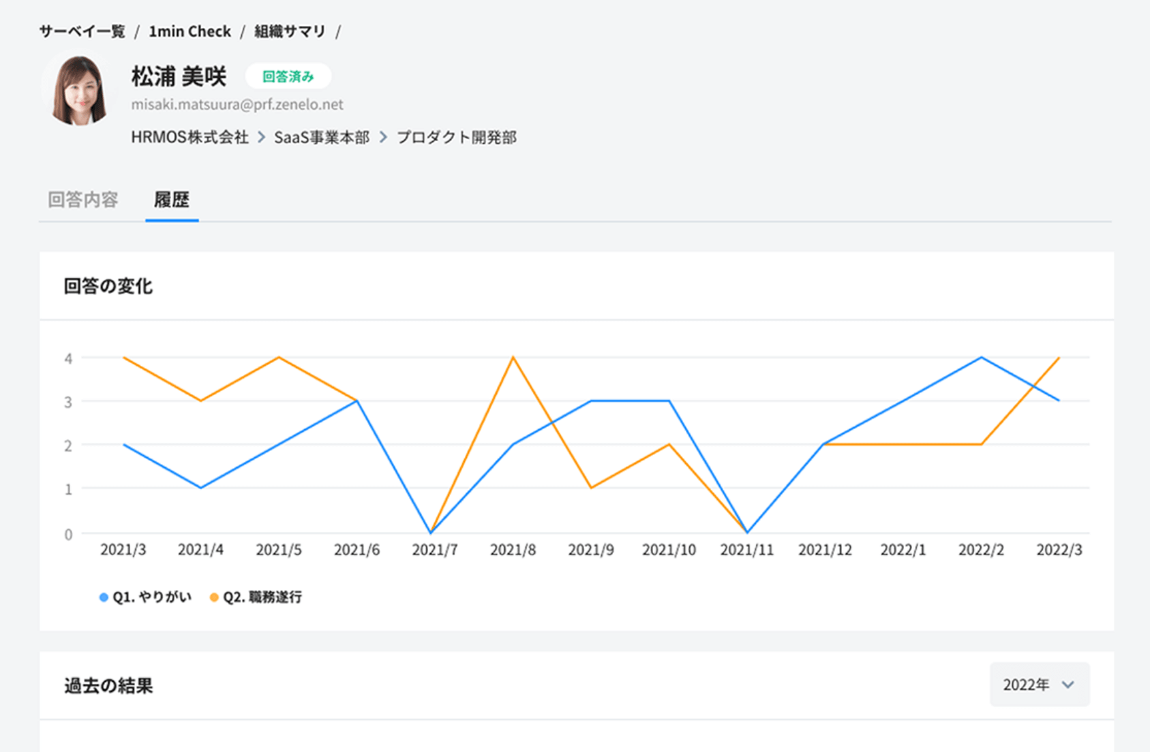1150x752 pixels.
Task: Click HRMOS株式会社 in organization path
Action: point(190,138)
